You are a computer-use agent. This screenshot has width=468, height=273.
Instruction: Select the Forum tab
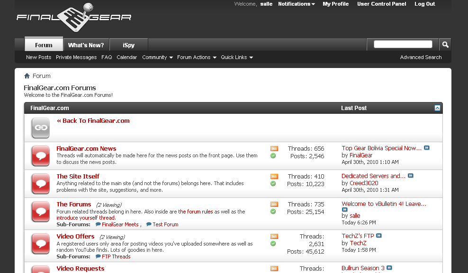[x=44, y=45]
